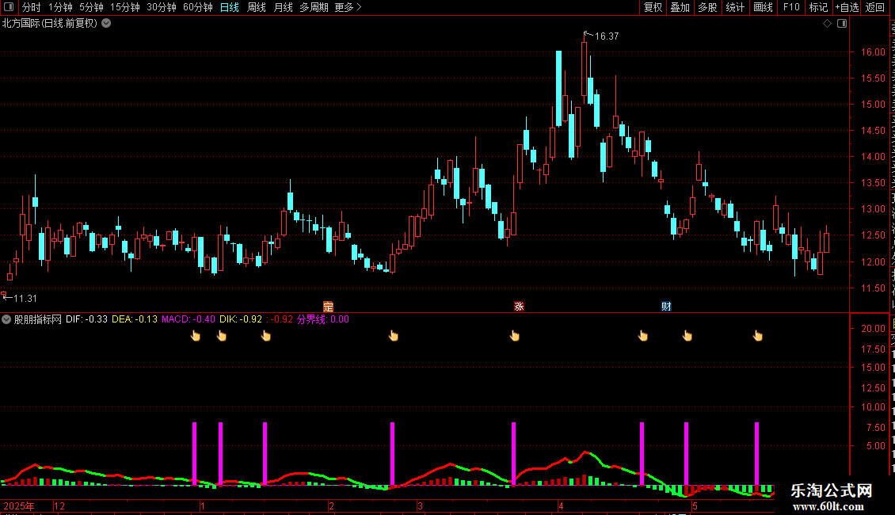Click the 16.37 high price label

point(606,36)
